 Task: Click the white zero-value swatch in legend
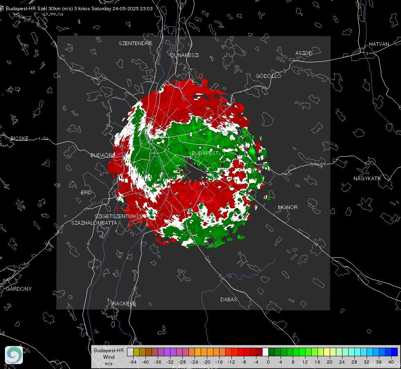(265, 352)
